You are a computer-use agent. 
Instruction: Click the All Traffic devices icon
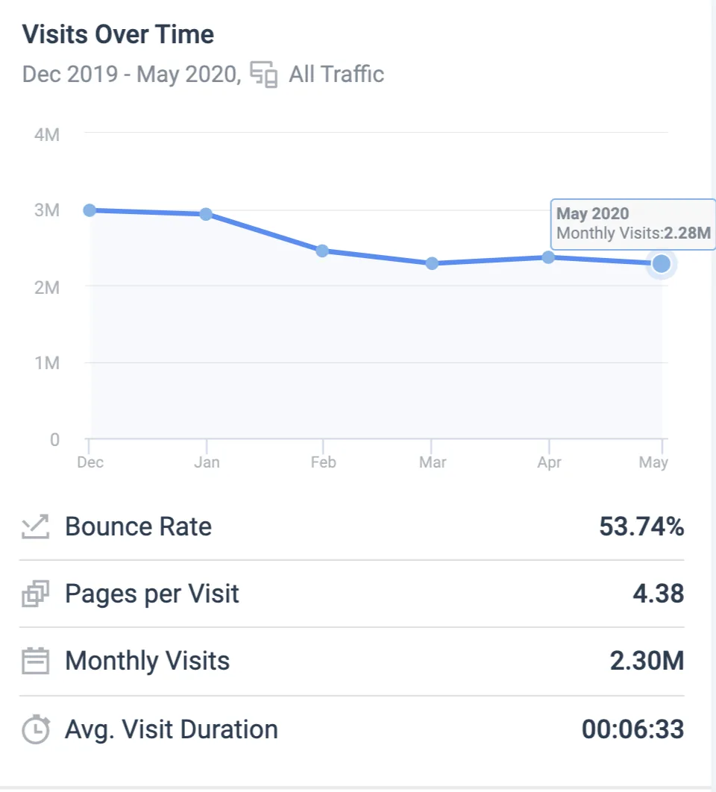coord(265,74)
